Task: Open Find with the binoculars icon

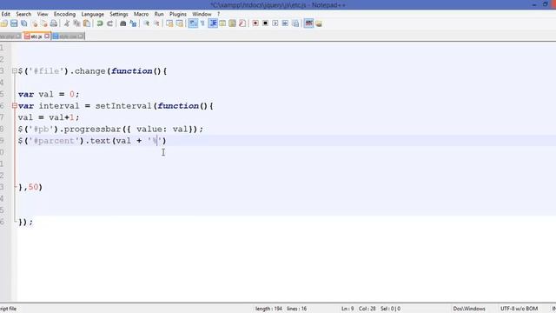Action: coord(123,23)
